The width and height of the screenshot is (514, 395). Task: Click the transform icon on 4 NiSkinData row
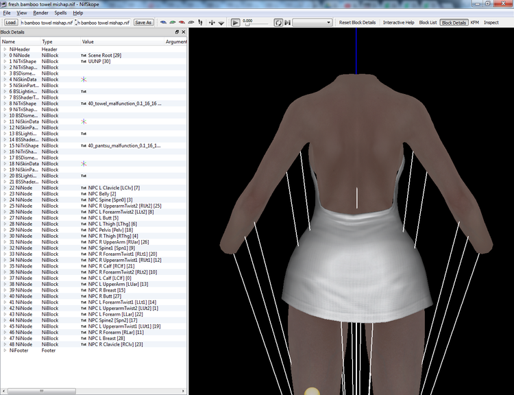click(x=84, y=80)
